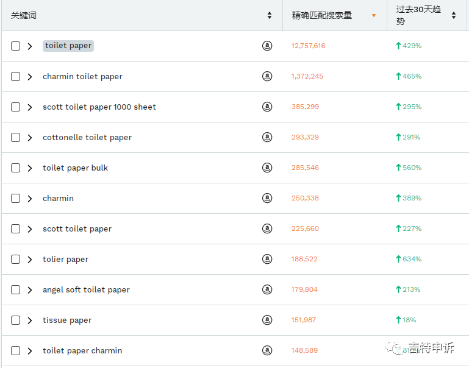Open Amazon icon for scott toilet paper 1000 sheet
Image resolution: width=469 pixels, height=368 pixels.
[267, 107]
